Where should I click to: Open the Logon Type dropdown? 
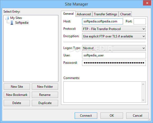coord(114,48)
